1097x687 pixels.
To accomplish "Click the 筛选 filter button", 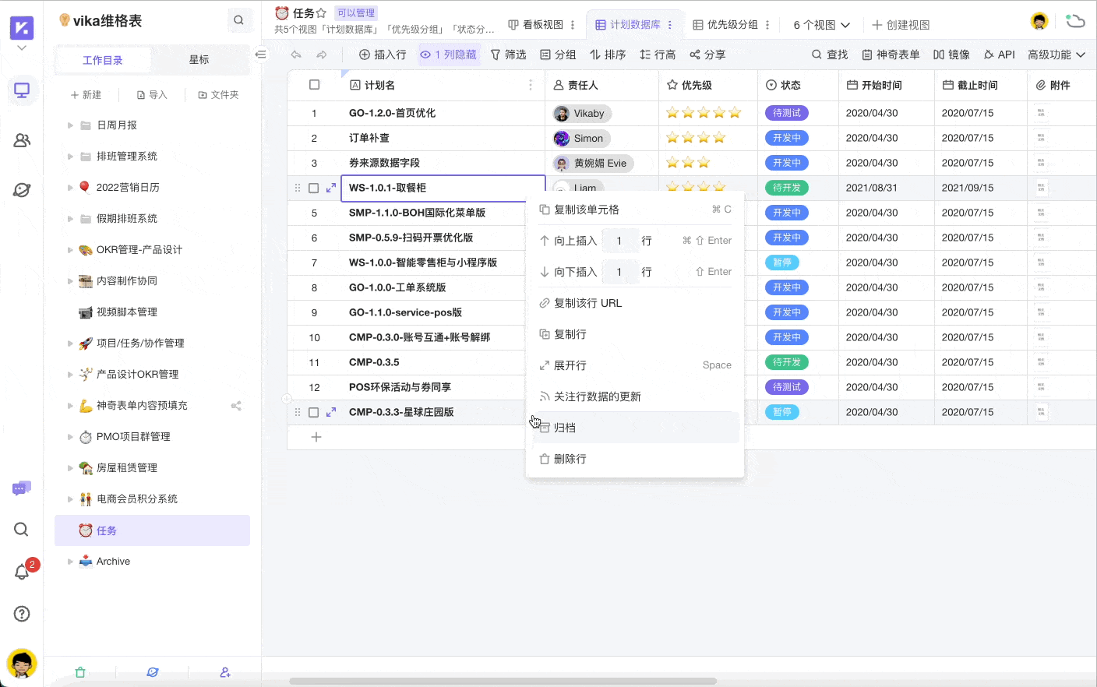I will coord(508,55).
